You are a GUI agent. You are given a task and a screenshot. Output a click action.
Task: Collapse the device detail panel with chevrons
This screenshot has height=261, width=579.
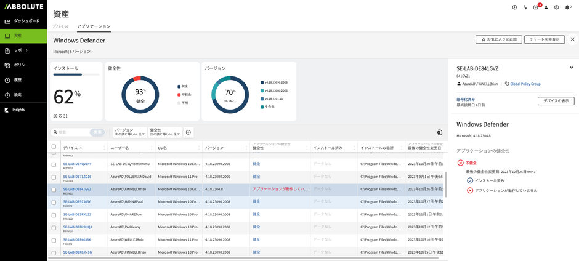(x=571, y=67)
